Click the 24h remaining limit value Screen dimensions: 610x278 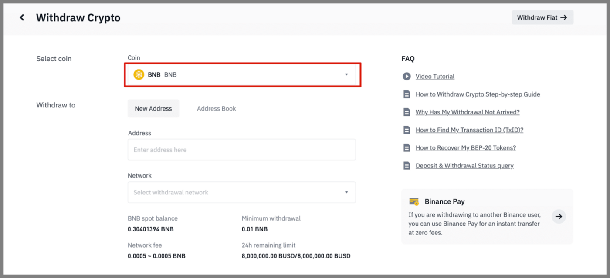pyautogui.click(x=296, y=256)
